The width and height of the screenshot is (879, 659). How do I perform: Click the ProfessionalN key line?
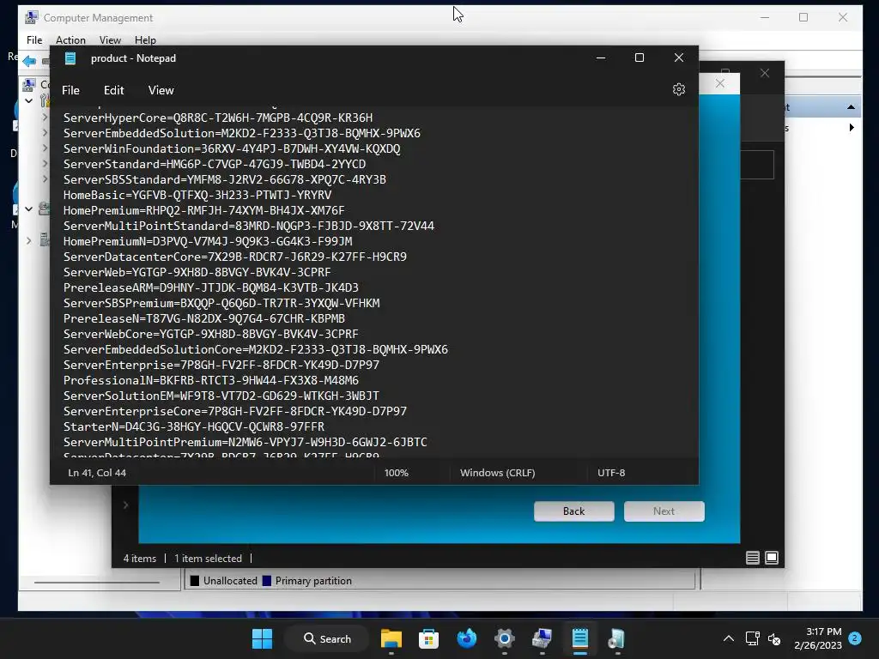(x=211, y=380)
